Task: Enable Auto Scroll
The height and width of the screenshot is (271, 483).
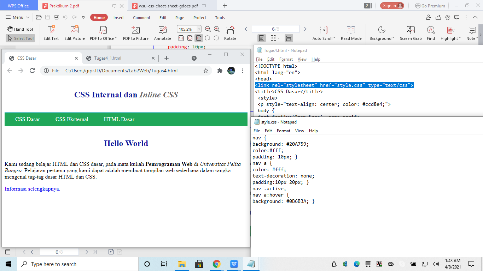Action: (322, 32)
